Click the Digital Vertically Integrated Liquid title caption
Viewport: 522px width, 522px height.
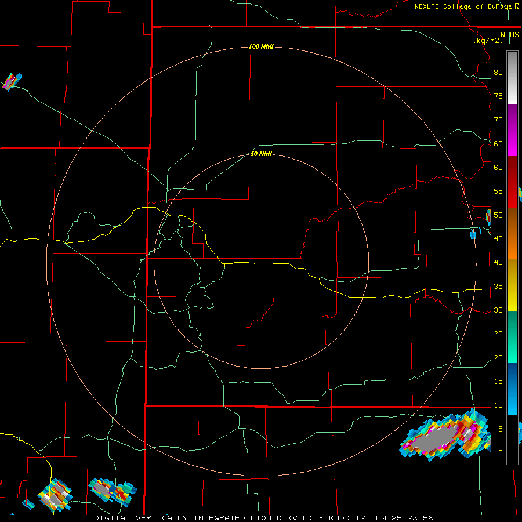click(x=263, y=518)
